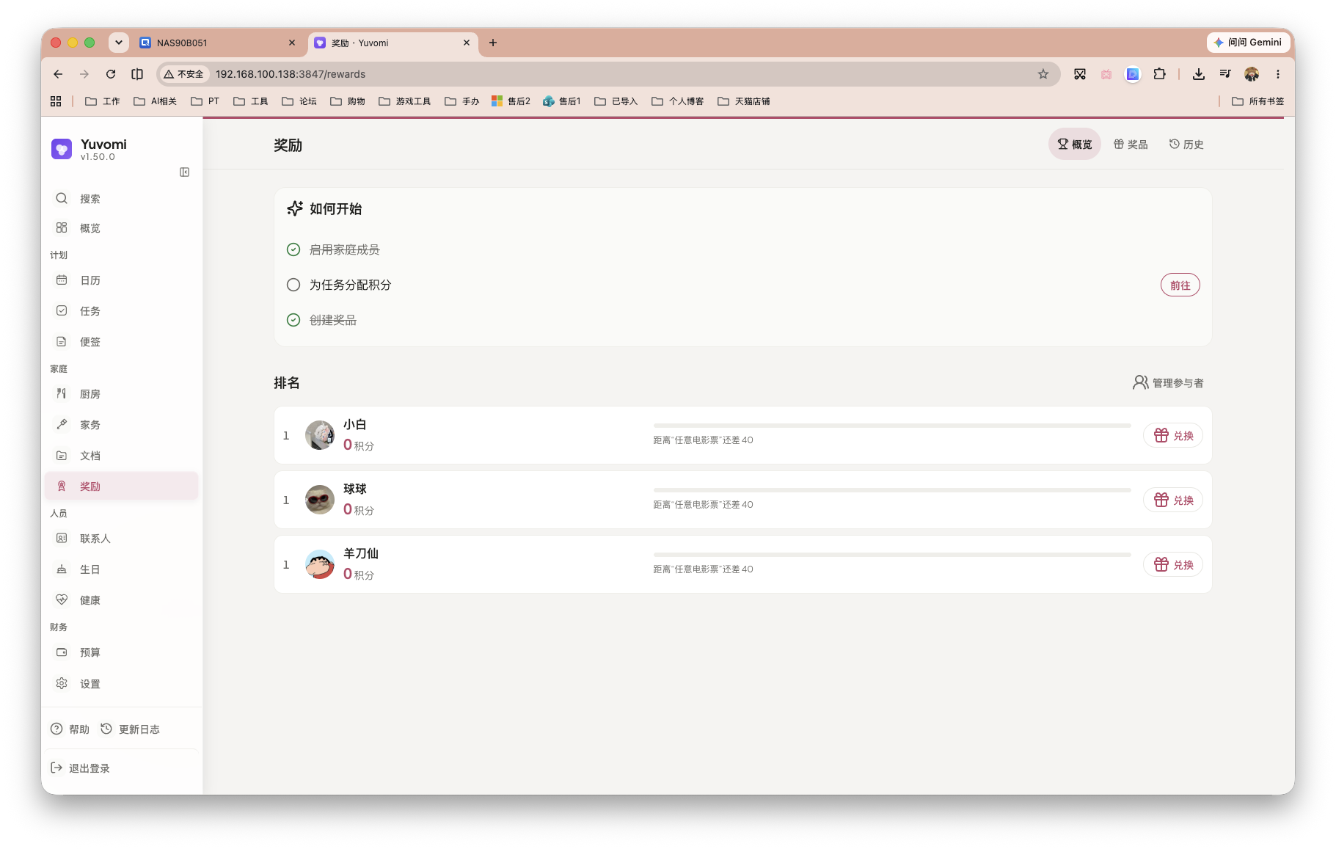Click the Yuvomi logo icon

[x=62, y=149]
